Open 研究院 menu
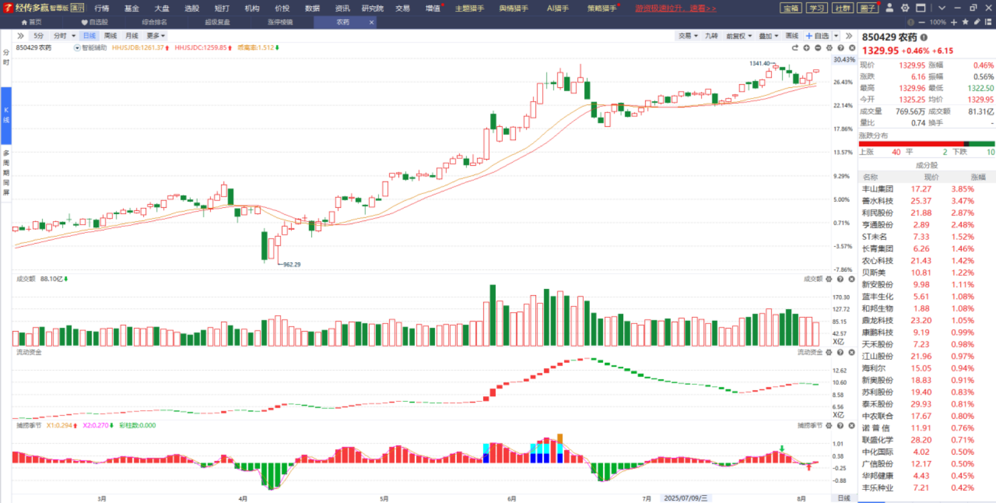 pyautogui.click(x=372, y=8)
